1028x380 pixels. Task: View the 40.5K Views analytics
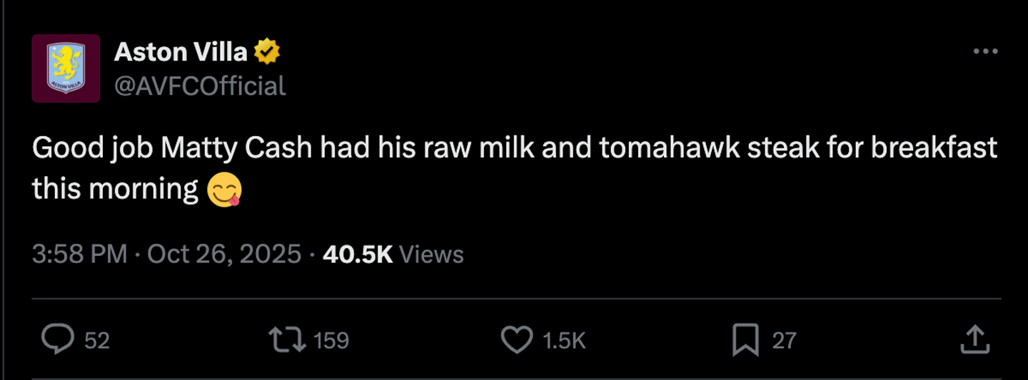(393, 255)
